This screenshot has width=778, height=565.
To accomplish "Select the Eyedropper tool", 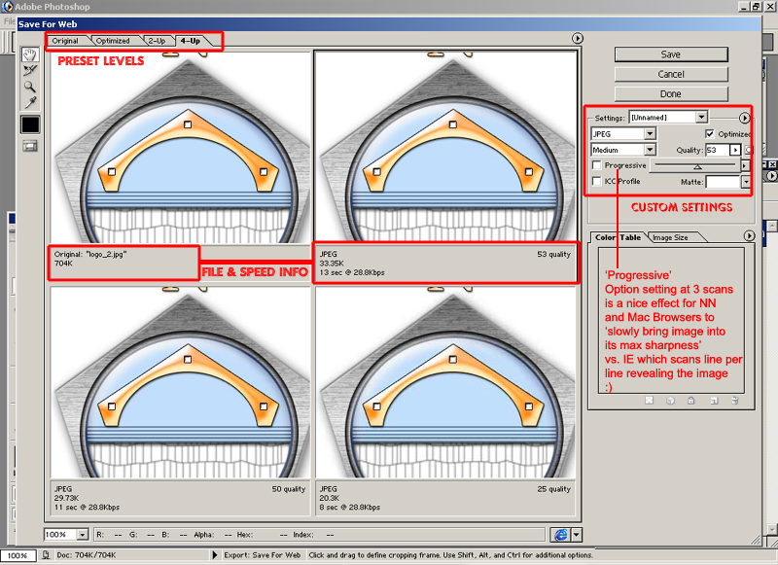I will pos(30,102).
